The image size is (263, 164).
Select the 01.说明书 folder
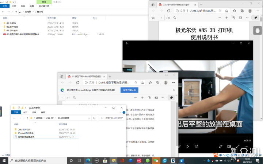[x=11, y=23]
